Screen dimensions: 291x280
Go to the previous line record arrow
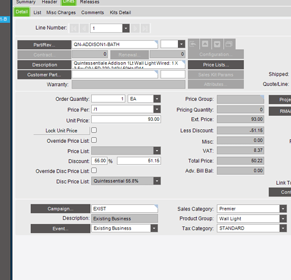[84, 29]
